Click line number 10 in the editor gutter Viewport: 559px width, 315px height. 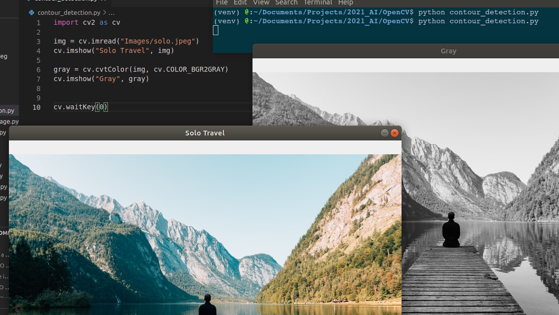coord(36,107)
